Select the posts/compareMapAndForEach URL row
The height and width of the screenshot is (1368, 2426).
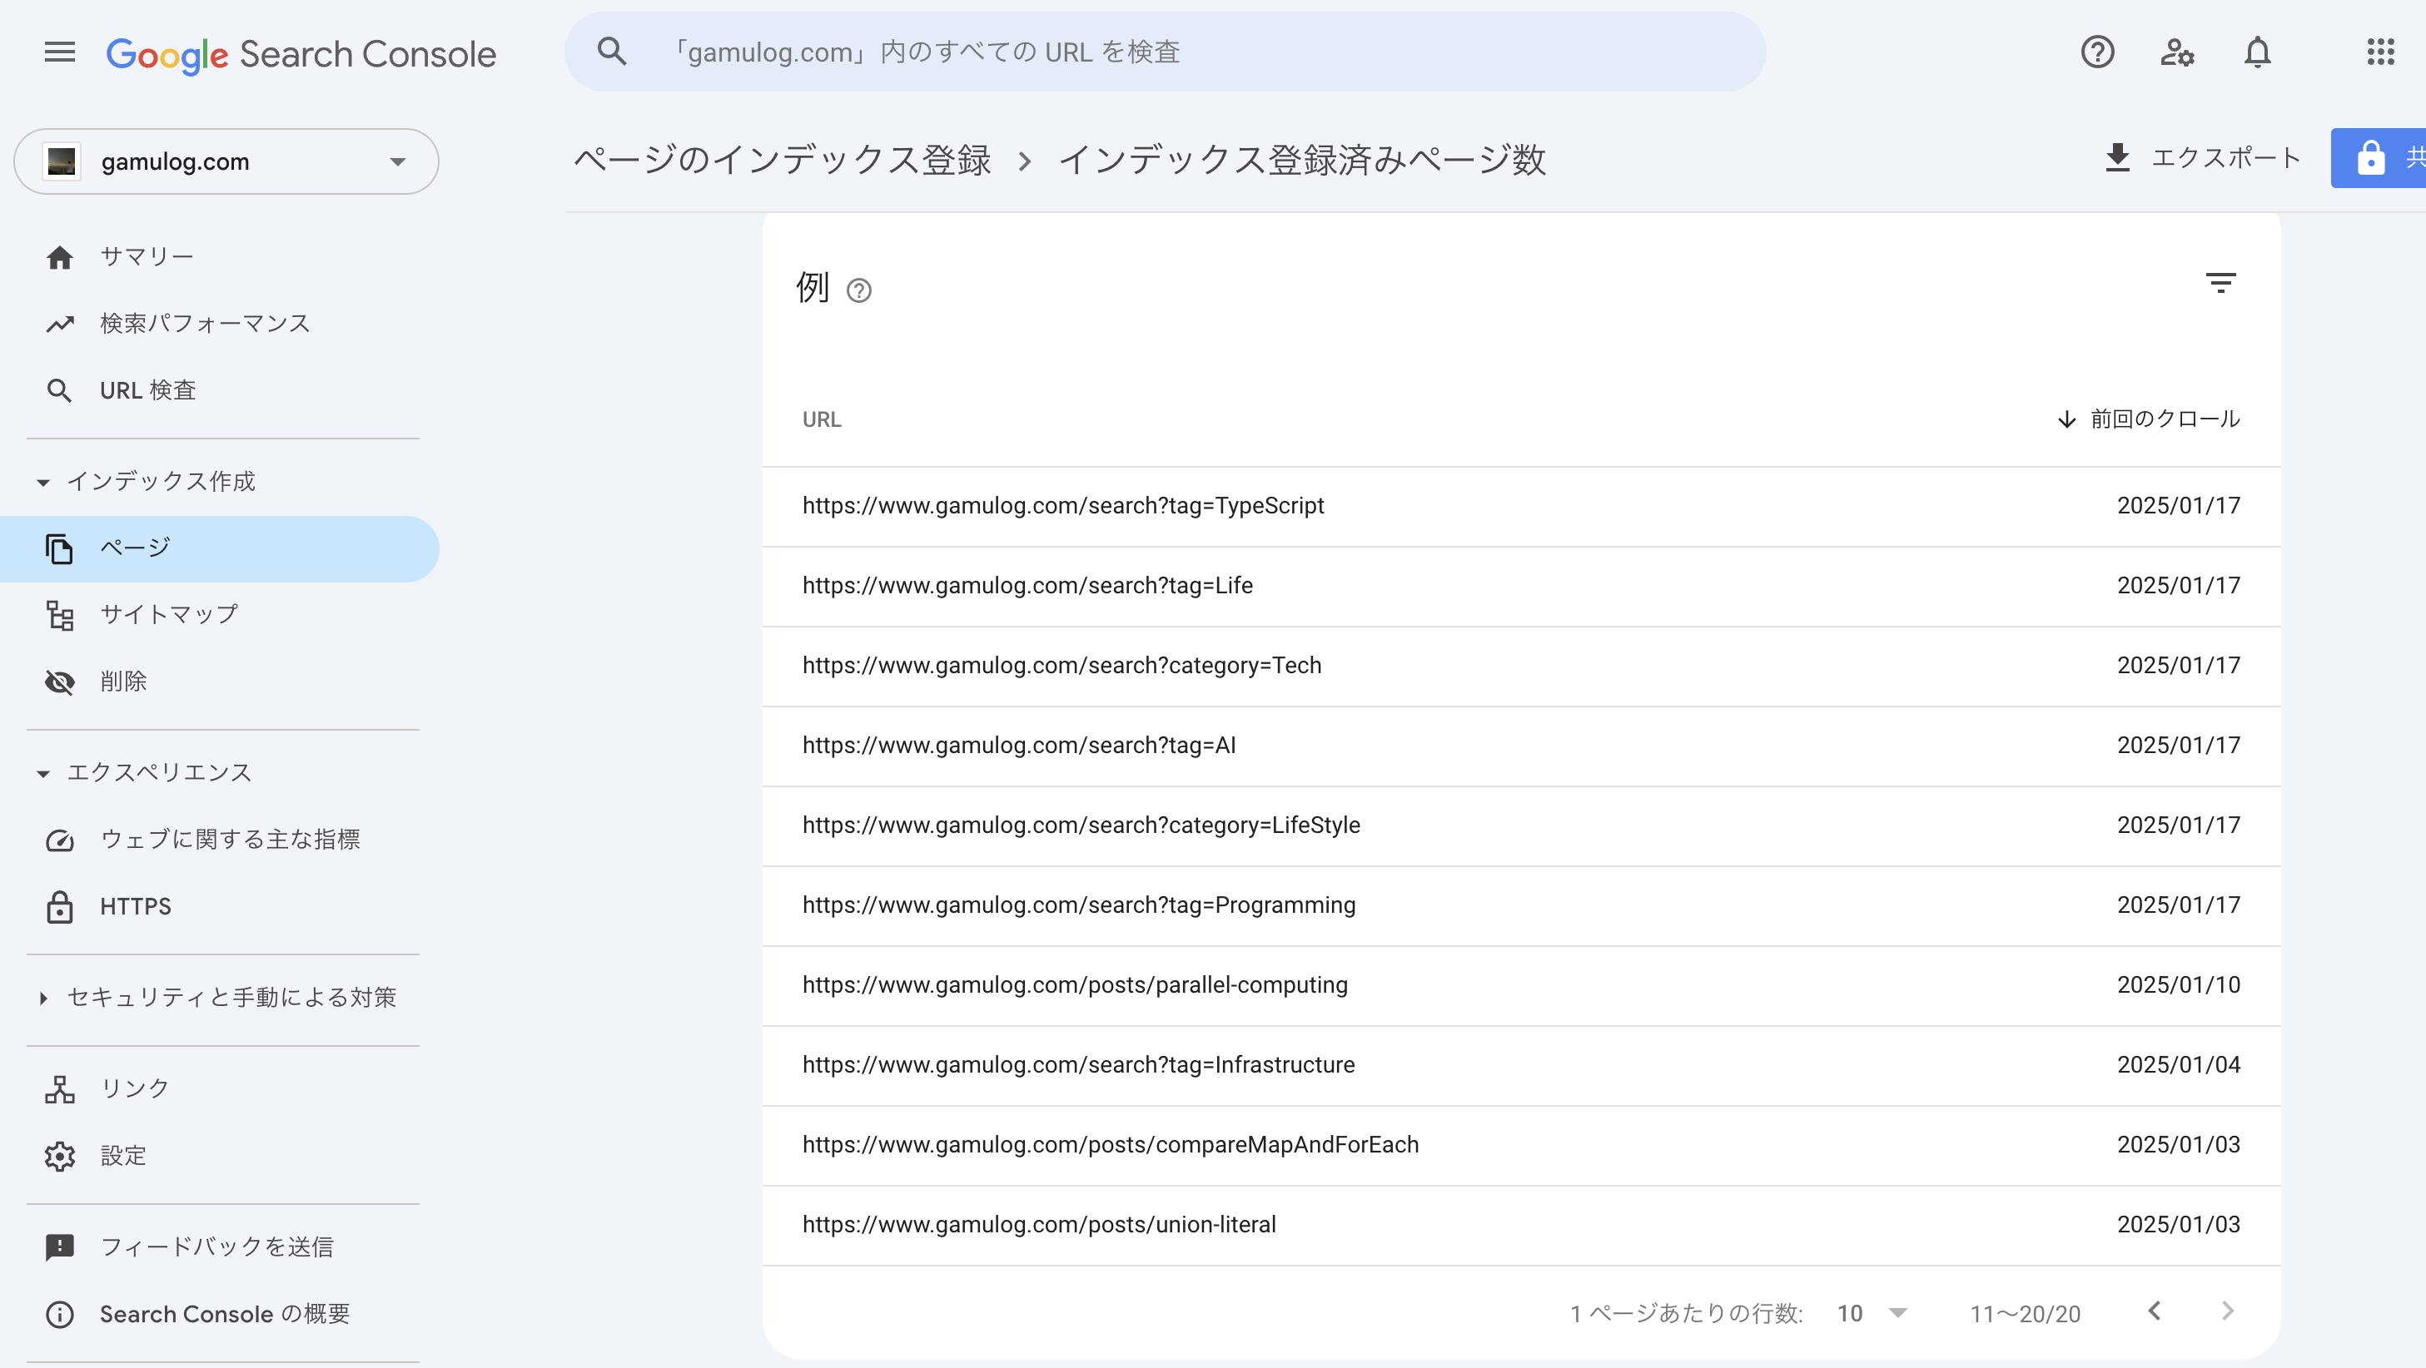pyautogui.click(x=1521, y=1146)
